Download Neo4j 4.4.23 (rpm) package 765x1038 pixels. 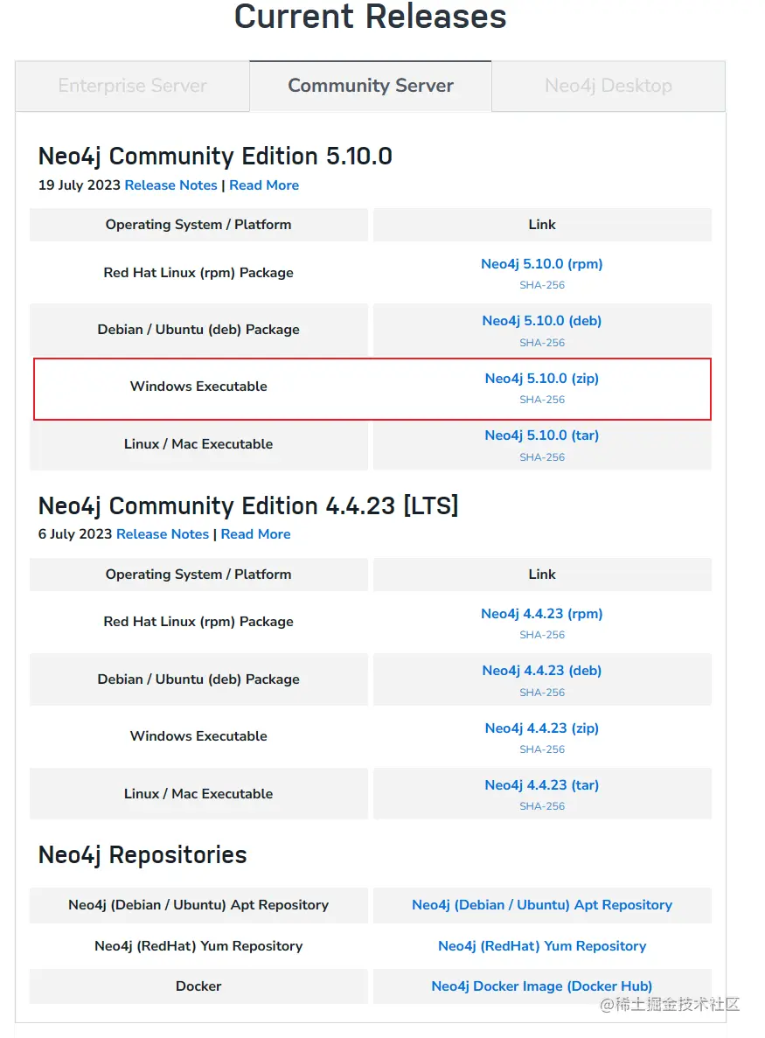tap(542, 614)
